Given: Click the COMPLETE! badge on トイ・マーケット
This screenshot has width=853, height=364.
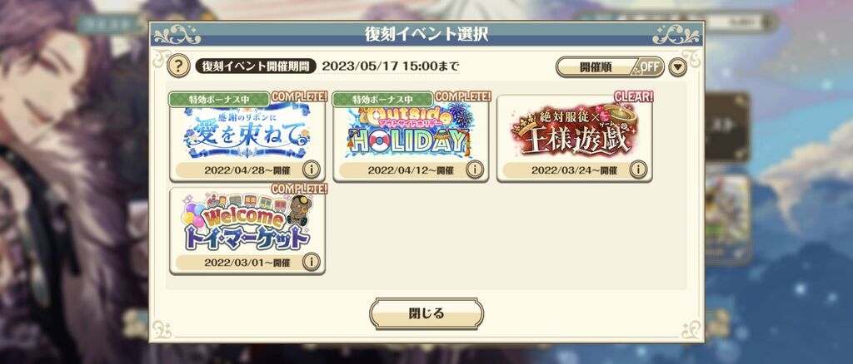Looking at the screenshot, I should click(300, 189).
